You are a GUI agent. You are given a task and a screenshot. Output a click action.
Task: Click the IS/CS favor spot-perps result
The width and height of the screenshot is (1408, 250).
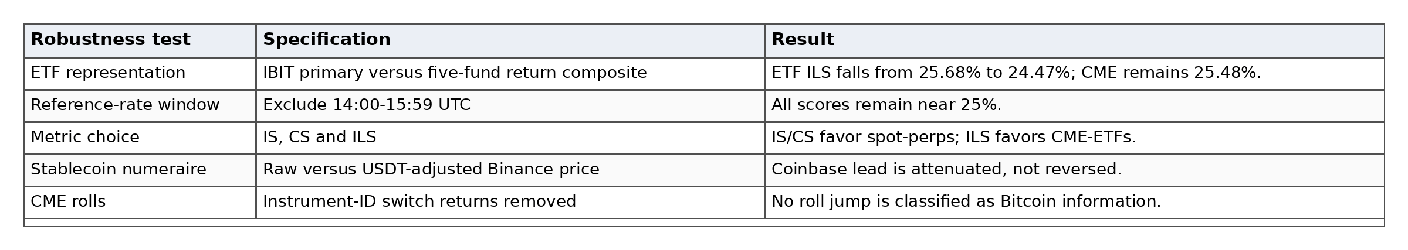(x=1074, y=138)
